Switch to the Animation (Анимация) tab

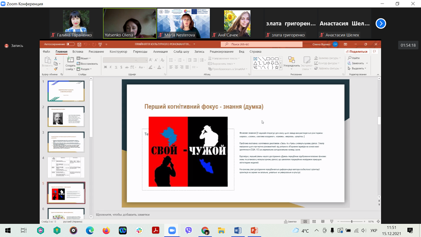click(160, 52)
